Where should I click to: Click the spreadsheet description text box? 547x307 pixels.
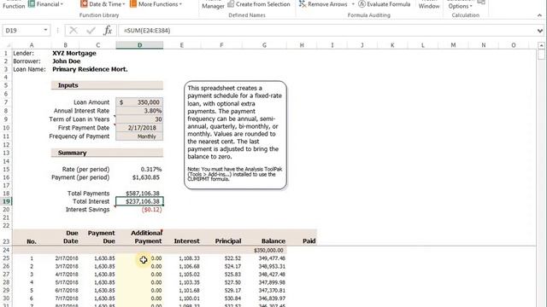(236, 135)
